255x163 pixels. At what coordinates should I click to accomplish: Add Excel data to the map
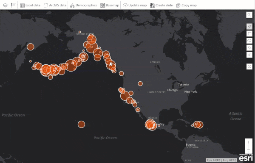30,6
